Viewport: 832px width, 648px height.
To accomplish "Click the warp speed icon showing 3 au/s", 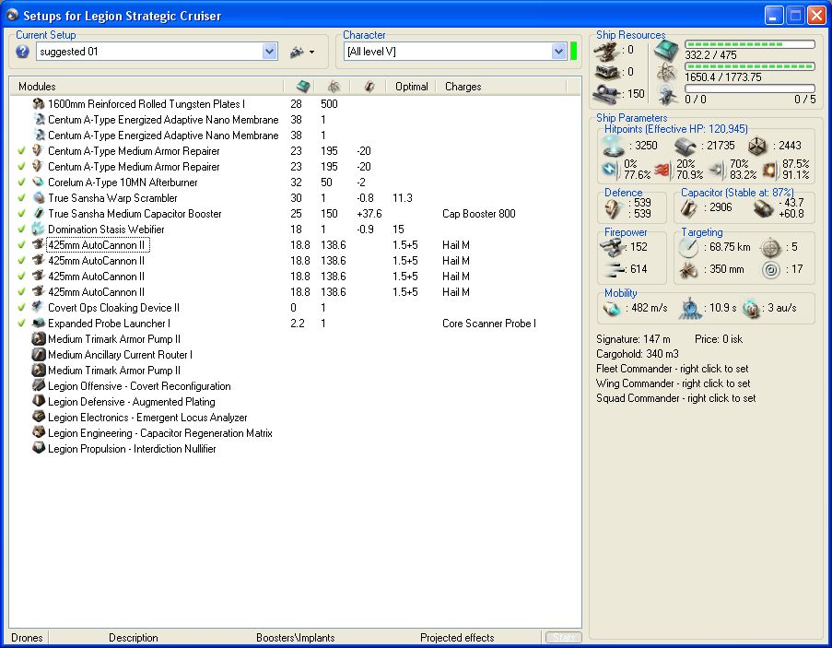I will [751, 309].
